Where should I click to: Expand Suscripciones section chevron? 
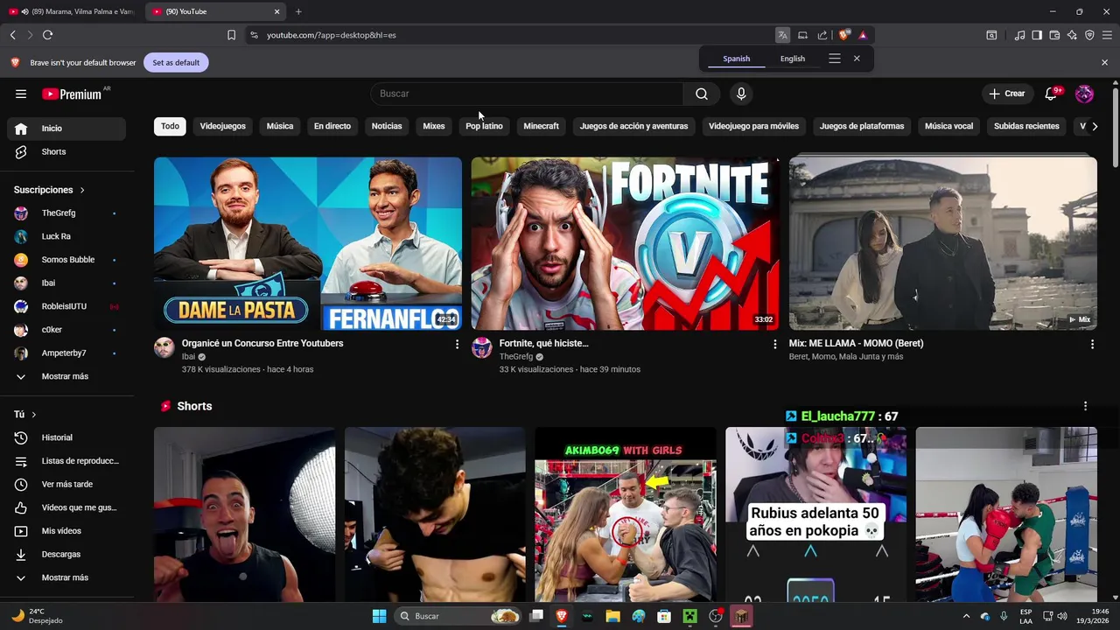point(82,190)
